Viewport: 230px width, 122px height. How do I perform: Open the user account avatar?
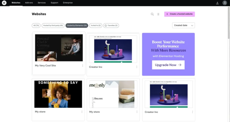coord(225,3)
